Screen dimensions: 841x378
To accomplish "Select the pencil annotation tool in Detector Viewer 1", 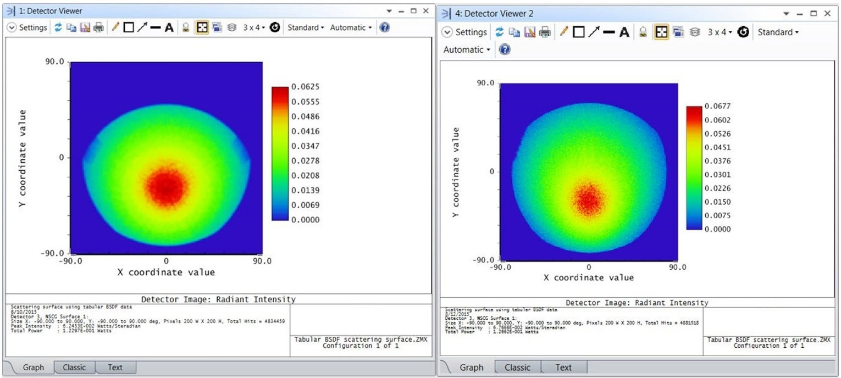I will point(115,27).
